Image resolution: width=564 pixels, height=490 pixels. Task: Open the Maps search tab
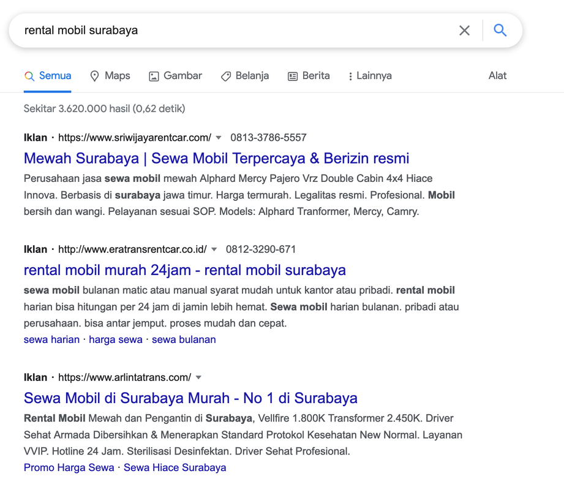point(110,76)
